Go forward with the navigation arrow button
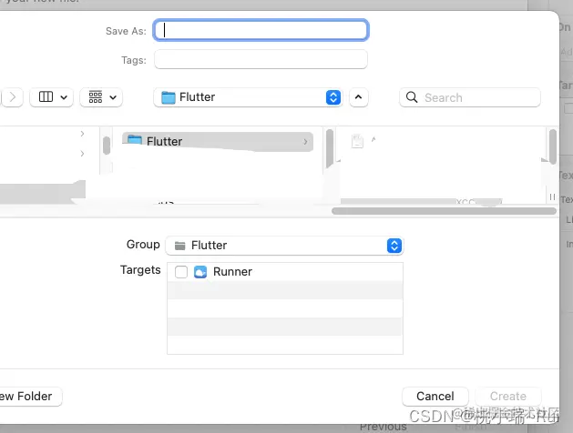 tap(13, 97)
